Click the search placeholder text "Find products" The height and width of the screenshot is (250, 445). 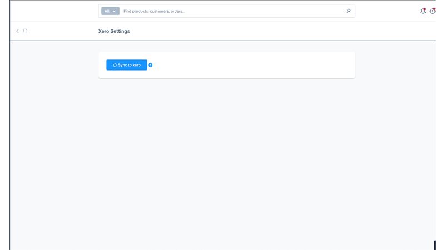click(136, 11)
